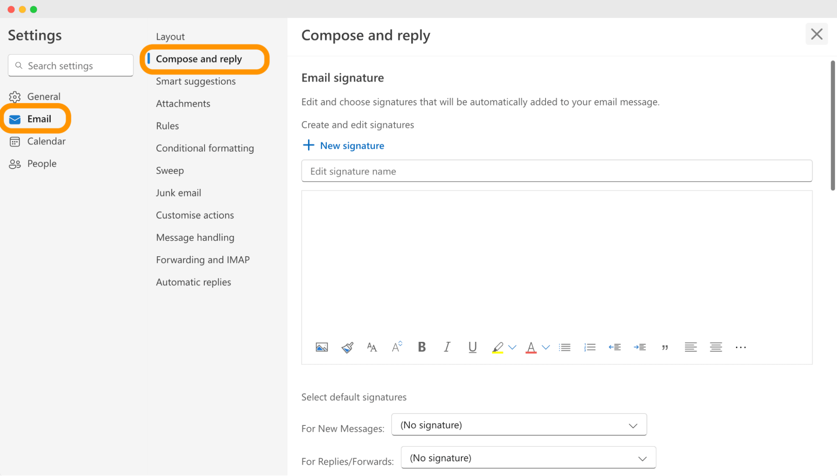Image resolution: width=837 pixels, height=476 pixels.
Task: Toggle underline formatting
Action: (472, 347)
